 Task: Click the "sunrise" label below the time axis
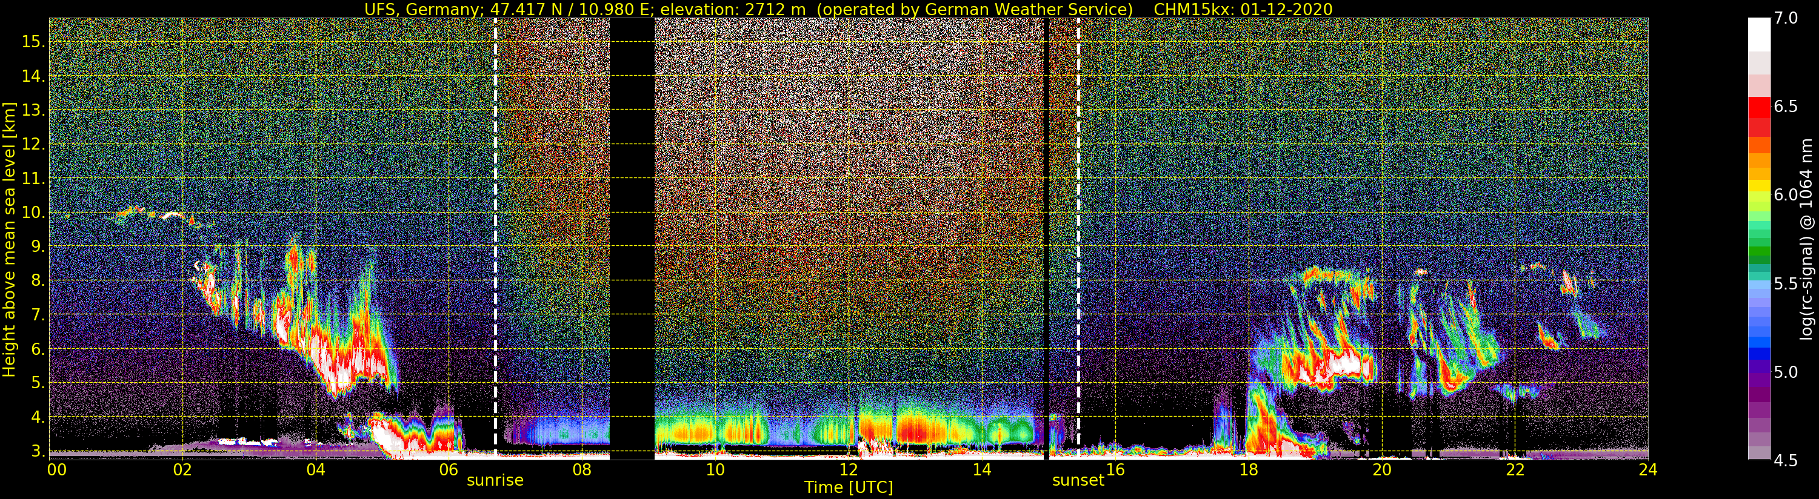point(495,481)
